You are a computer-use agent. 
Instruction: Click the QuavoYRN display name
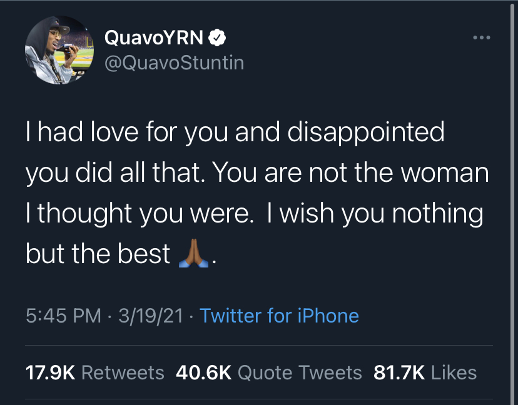153,39
